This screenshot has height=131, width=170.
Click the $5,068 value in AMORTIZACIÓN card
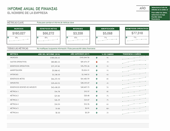(x=108, y=33)
